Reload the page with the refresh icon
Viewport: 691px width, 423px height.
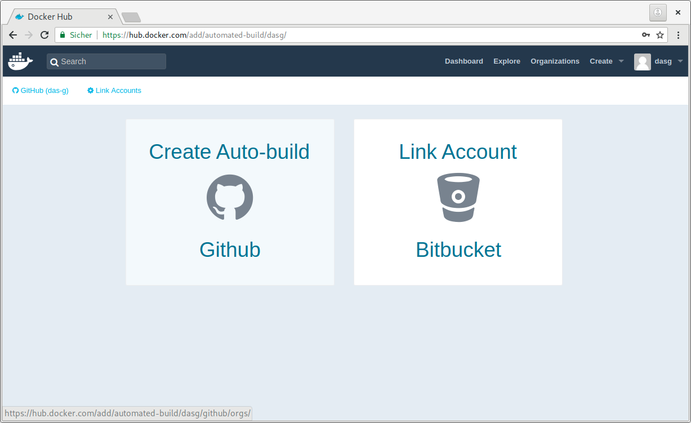point(44,34)
